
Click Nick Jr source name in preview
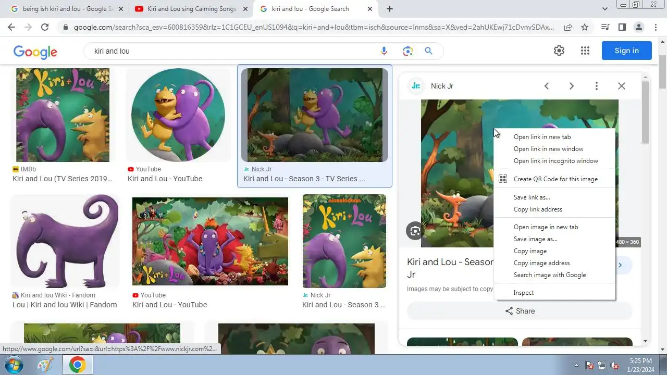coord(442,86)
